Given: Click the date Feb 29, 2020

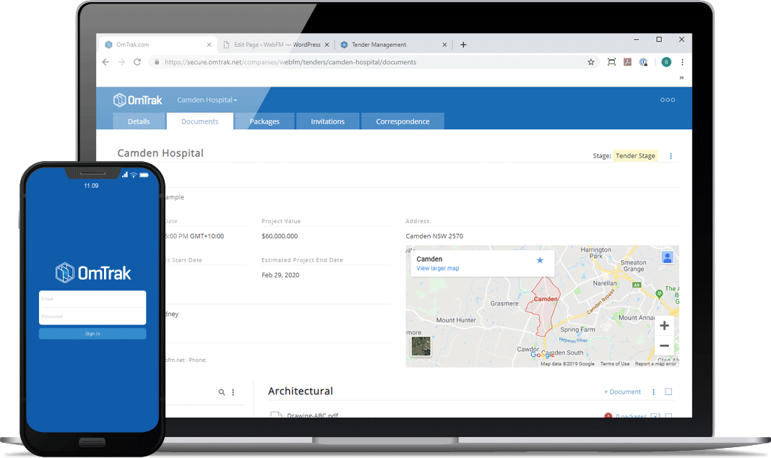Looking at the screenshot, I should tap(280, 275).
